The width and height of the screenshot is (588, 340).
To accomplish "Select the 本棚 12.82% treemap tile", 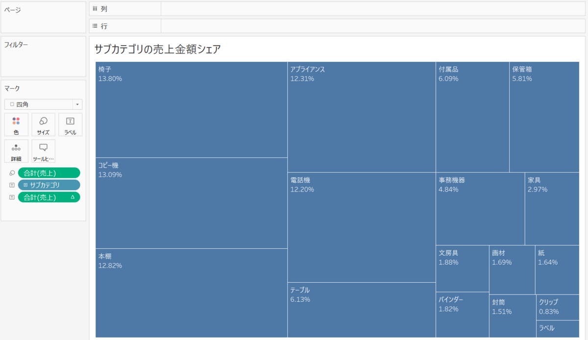I will pos(191,293).
